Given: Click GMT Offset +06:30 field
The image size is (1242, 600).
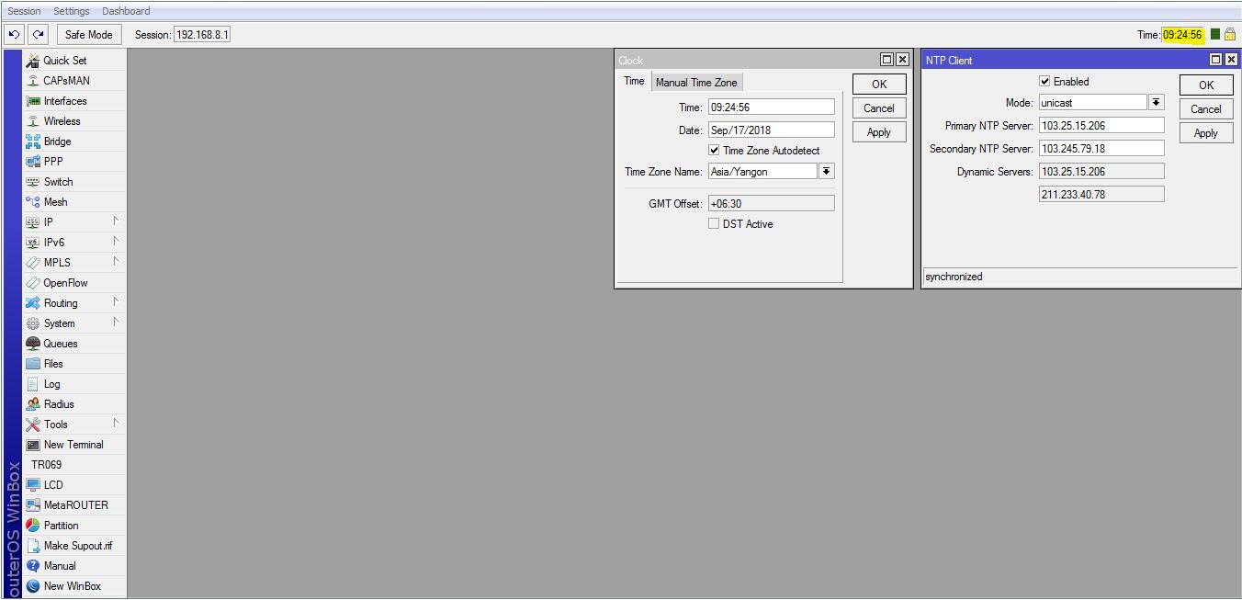Looking at the screenshot, I should tap(771, 204).
